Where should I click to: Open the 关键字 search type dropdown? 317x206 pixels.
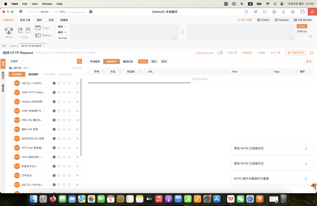pyautogui.click(x=17, y=61)
